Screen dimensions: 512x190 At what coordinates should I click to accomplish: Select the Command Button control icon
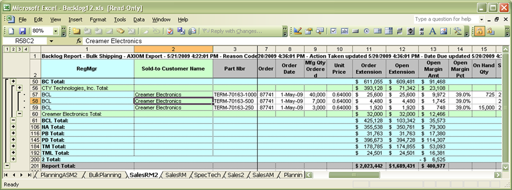[356, 31]
